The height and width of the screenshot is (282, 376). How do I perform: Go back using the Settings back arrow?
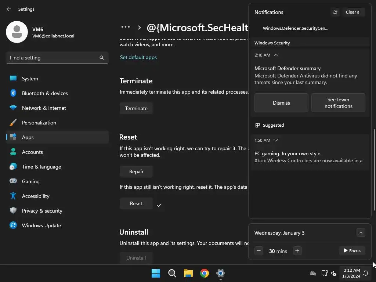9,9
